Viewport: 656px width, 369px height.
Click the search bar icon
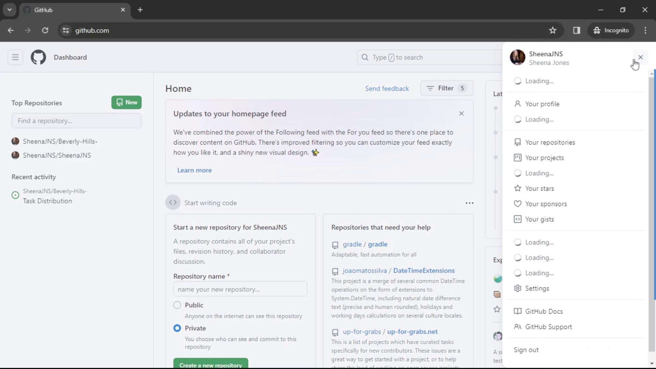point(365,57)
